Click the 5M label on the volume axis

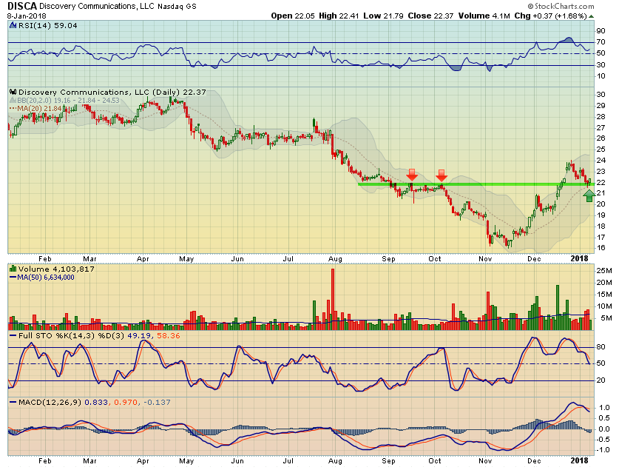pos(605,318)
